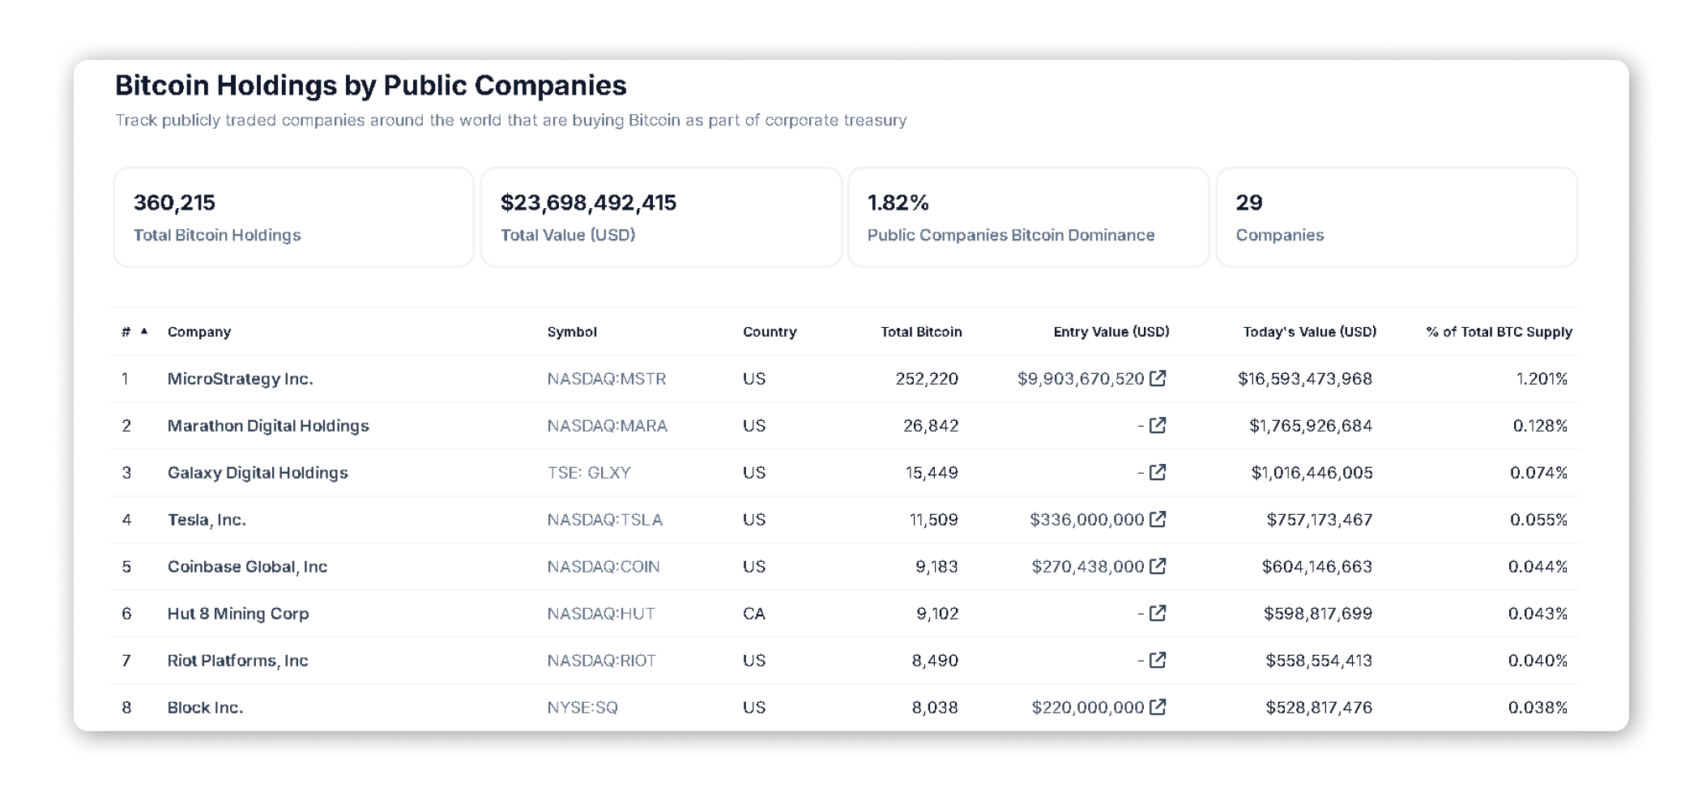Select NASDAQ:MSTR symbol text
The width and height of the screenshot is (1702, 791).
coord(607,379)
